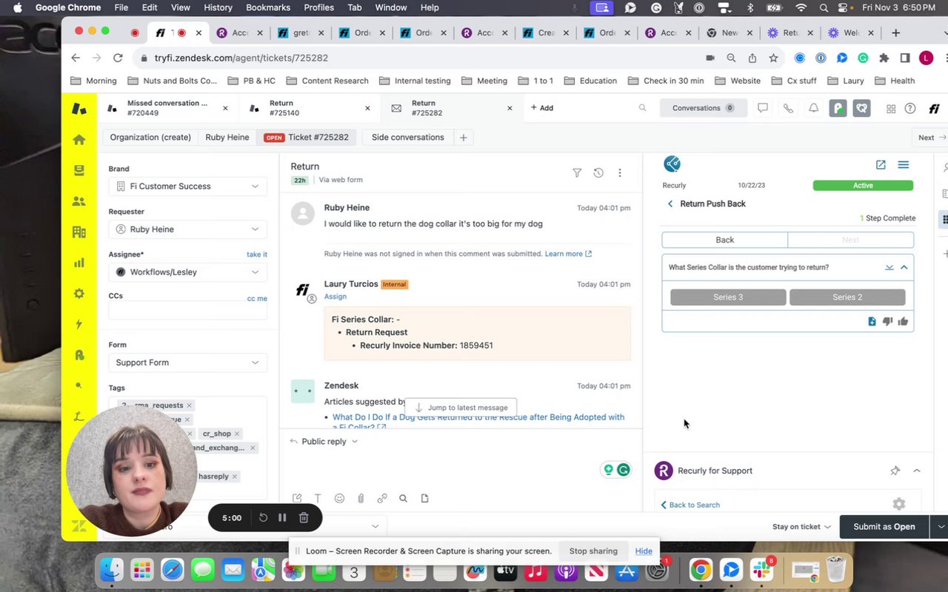The width and height of the screenshot is (948, 592).
Task: Change the Public reply type dropdown
Action: click(324, 441)
